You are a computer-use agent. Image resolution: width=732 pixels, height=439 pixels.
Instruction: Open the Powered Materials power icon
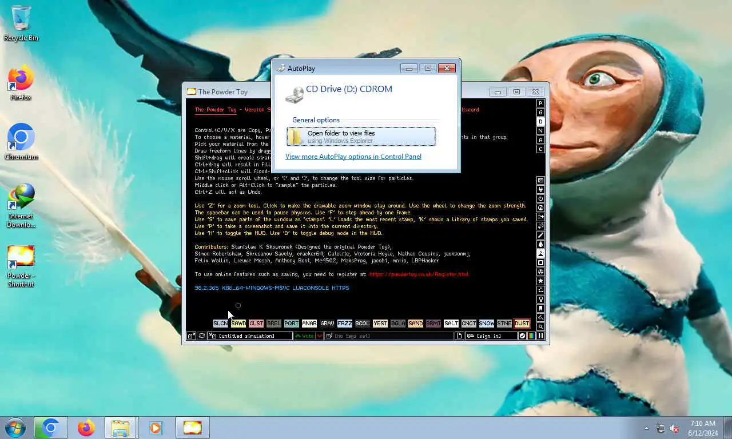(540, 198)
